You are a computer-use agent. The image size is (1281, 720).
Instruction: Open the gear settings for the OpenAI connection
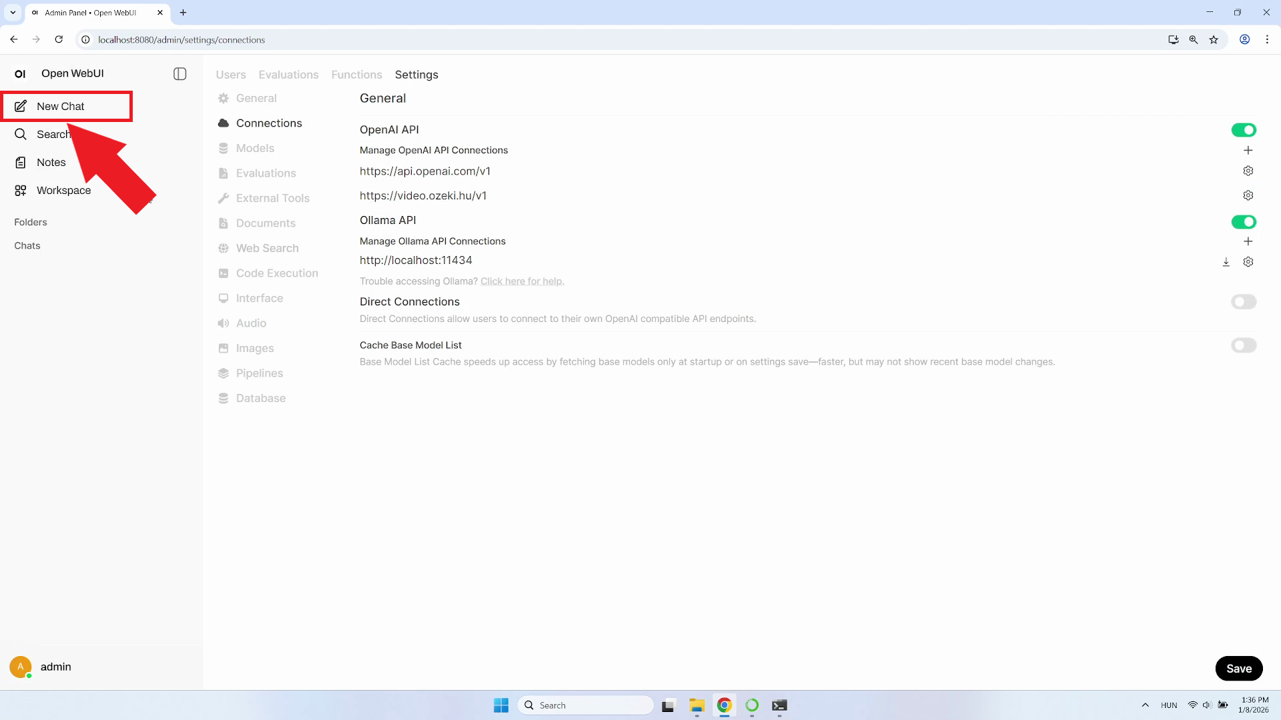(x=1248, y=171)
